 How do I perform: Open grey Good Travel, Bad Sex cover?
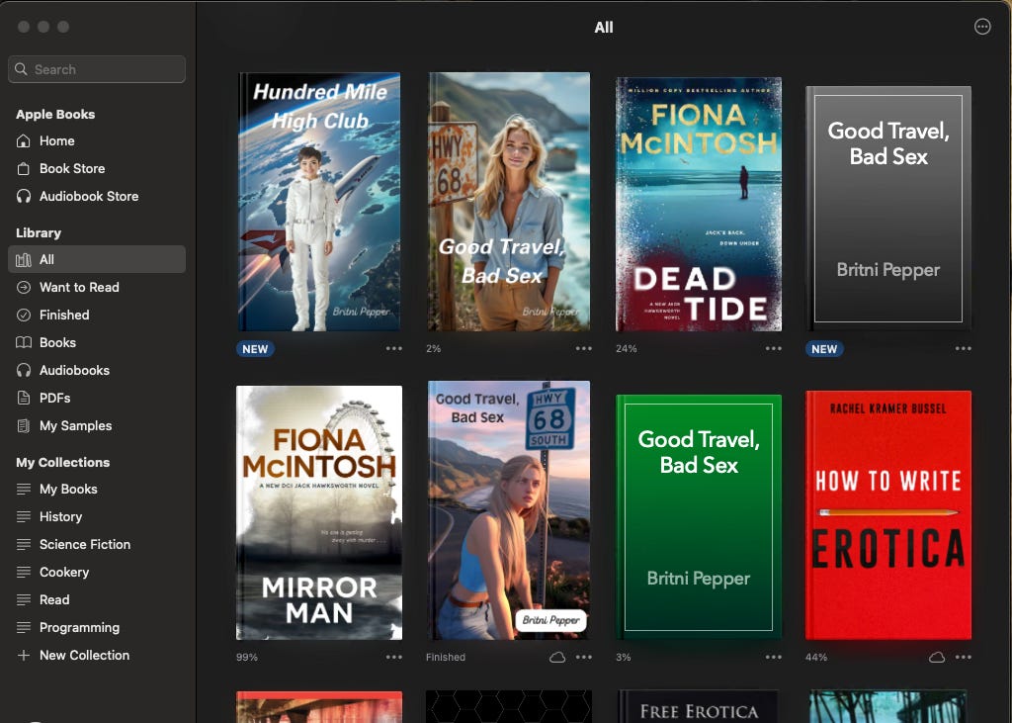(x=888, y=208)
